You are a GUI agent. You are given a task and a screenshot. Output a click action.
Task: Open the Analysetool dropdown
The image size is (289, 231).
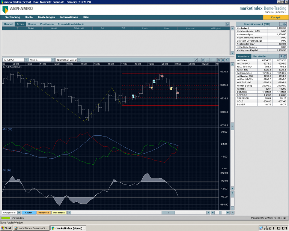pos(18,213)
